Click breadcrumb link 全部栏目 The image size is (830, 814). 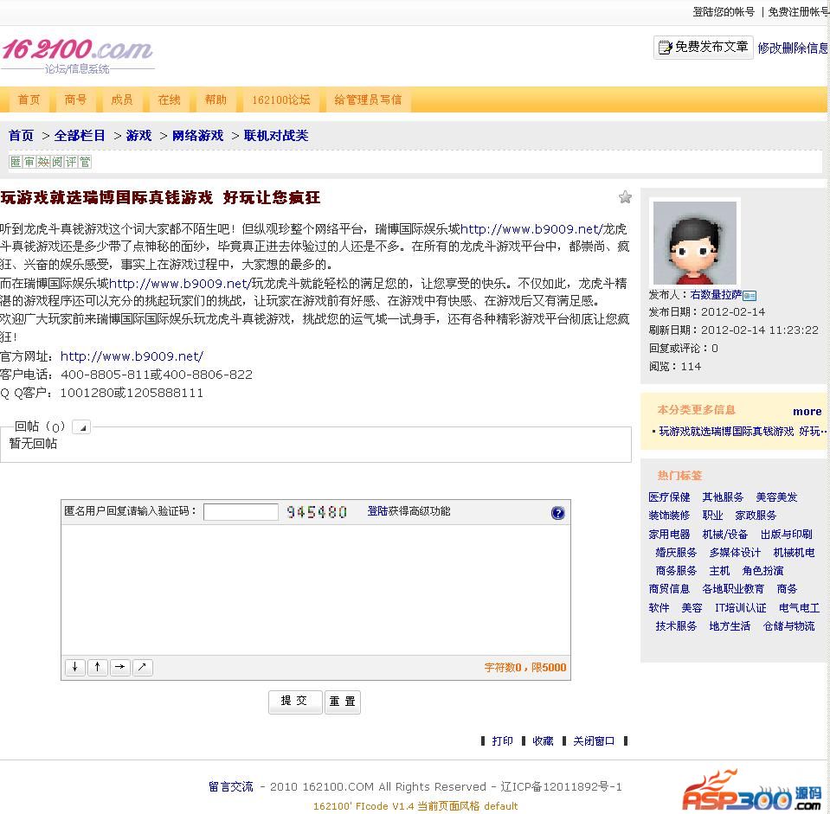pyautogui.click(x=80, y=136)
